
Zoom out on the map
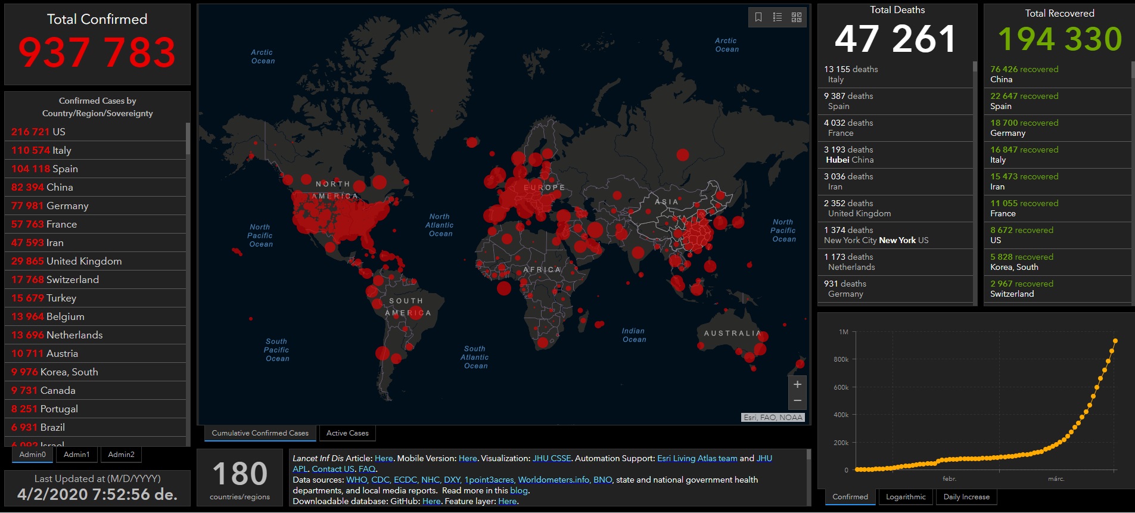click(797, 400)
